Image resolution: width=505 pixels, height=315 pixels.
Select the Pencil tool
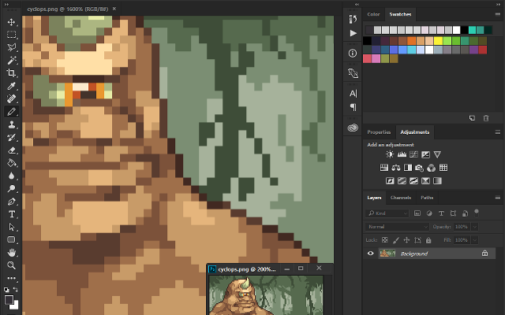[x=11, y=112]
